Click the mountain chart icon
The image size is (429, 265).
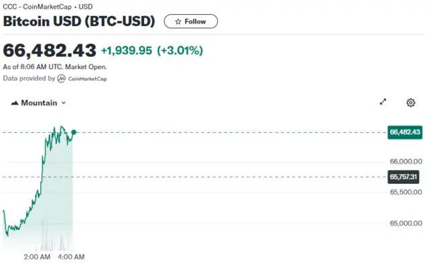click(x=15, y=103)
